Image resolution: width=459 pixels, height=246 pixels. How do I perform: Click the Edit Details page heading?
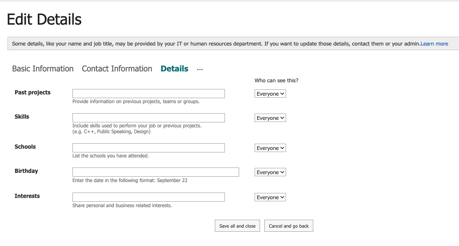(x=44, y=19)
